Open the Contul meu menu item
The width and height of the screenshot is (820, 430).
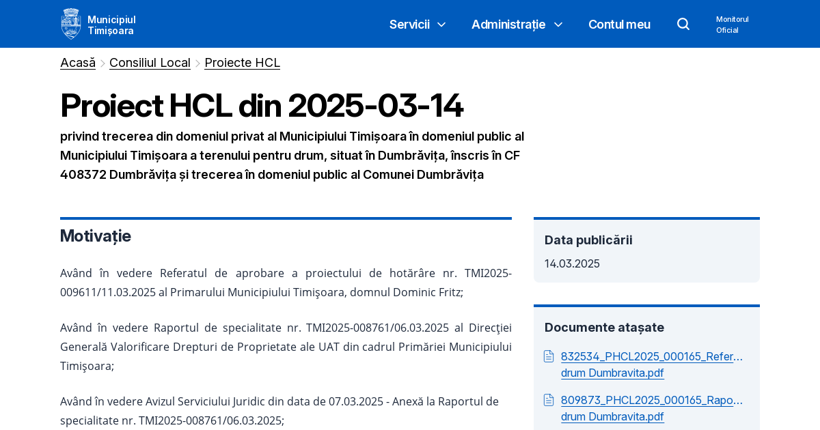619,25
